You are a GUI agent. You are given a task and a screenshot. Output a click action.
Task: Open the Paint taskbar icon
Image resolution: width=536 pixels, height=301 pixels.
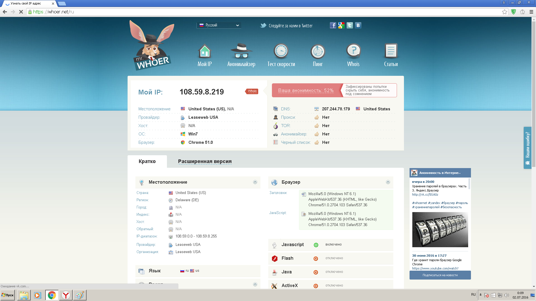coord(80,295)
